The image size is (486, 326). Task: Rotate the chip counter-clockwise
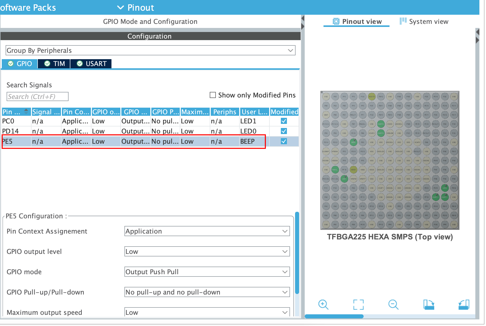(464, 304)
